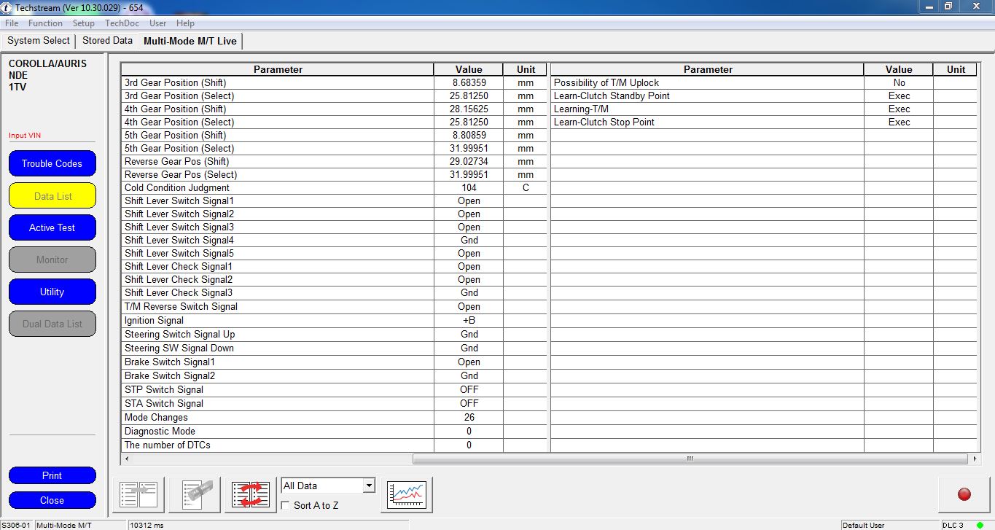The image size is (995, 530).
Task: Click the eraser clear-list icon button
Action: tap(195, 495)
